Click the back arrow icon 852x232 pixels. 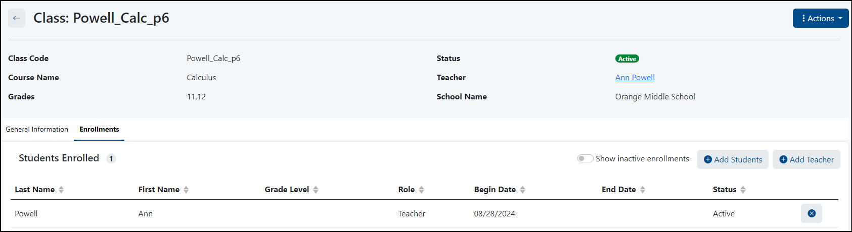pyautogui.click(x=17, y=18)
